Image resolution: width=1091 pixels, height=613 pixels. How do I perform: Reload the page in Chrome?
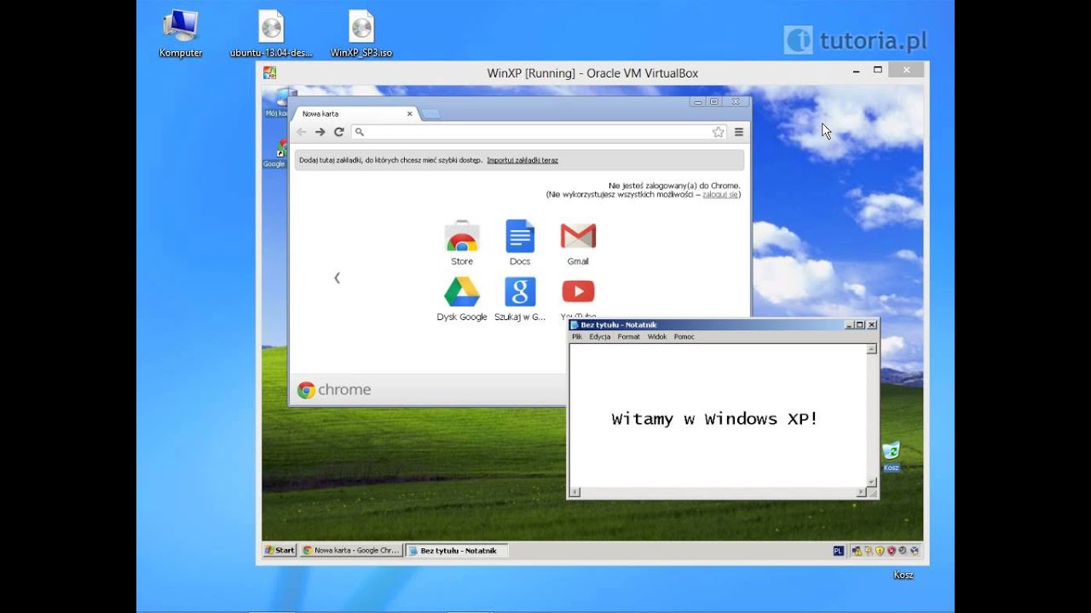click(x=338, y=132)
